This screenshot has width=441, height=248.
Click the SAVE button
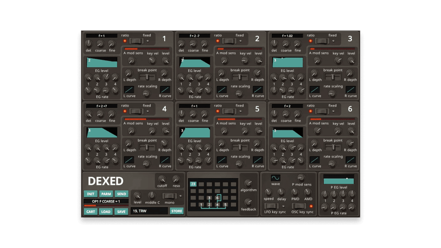[121, 211]
